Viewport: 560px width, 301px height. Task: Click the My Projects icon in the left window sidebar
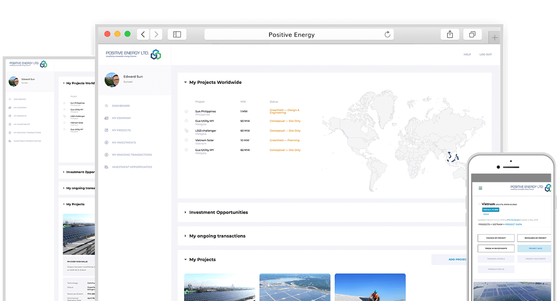[10, 116]
